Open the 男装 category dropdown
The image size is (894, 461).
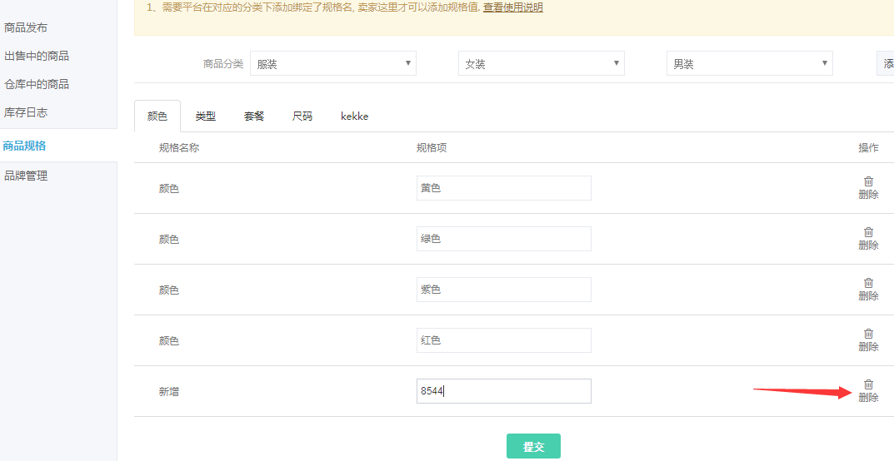(750, 64)
